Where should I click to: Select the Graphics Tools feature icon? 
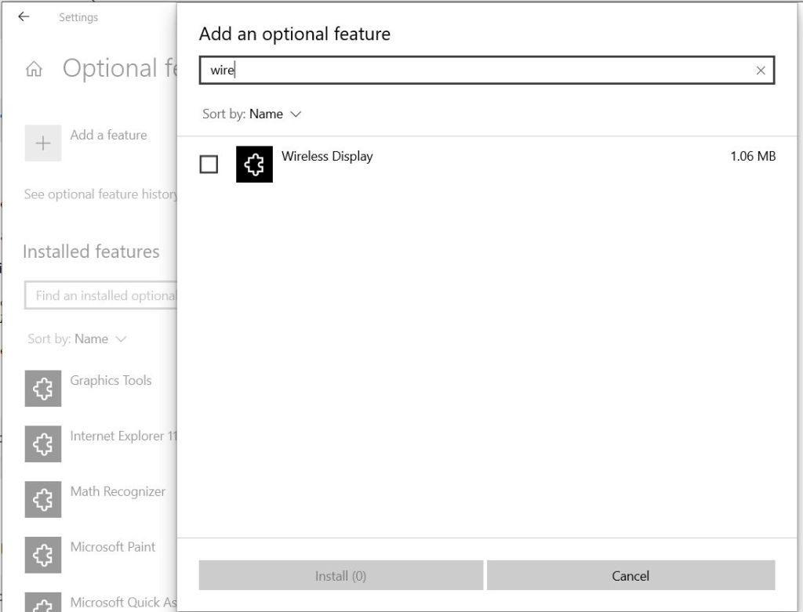pos(42,388)
